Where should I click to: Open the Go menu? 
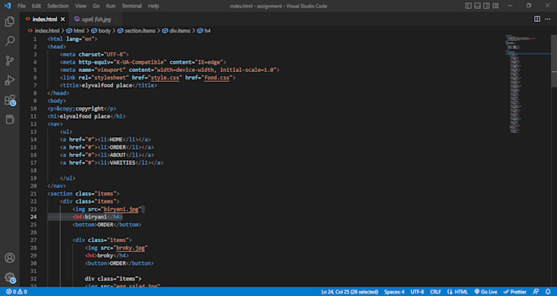click(96, 6)
